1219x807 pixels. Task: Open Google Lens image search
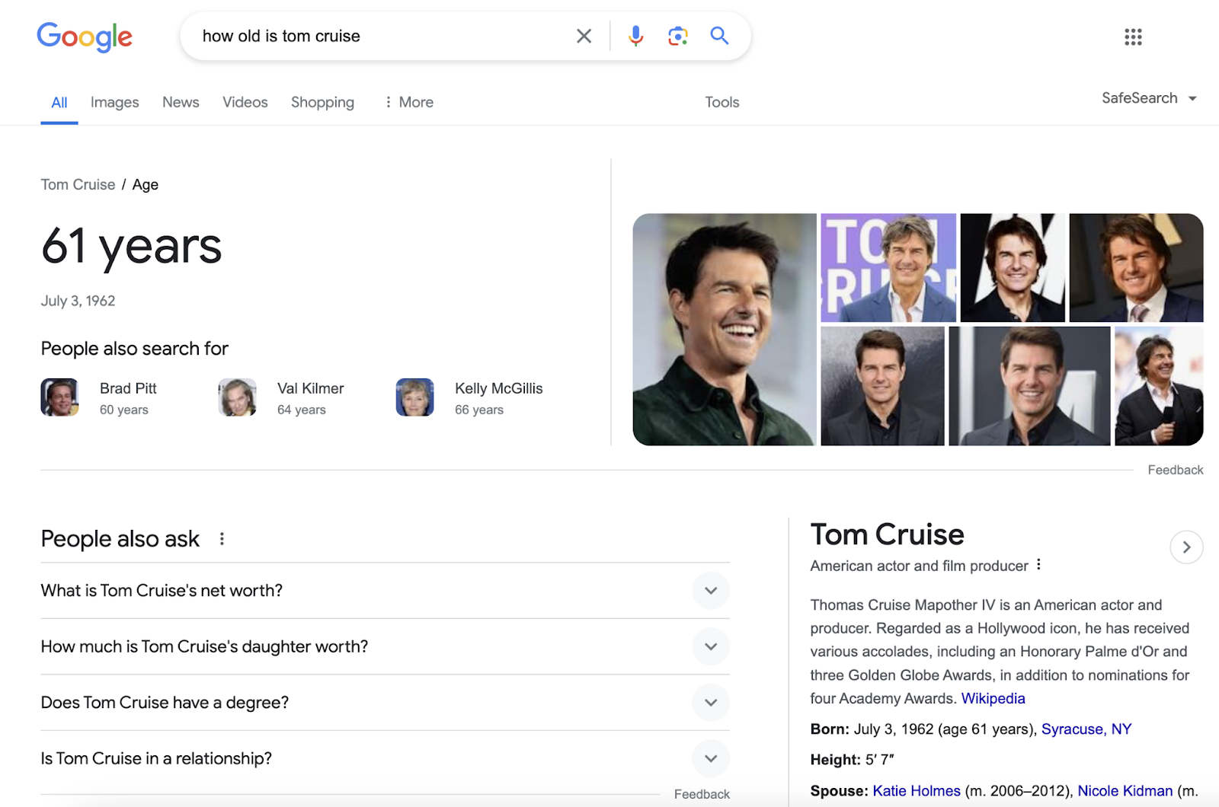(x=677, y=36)
